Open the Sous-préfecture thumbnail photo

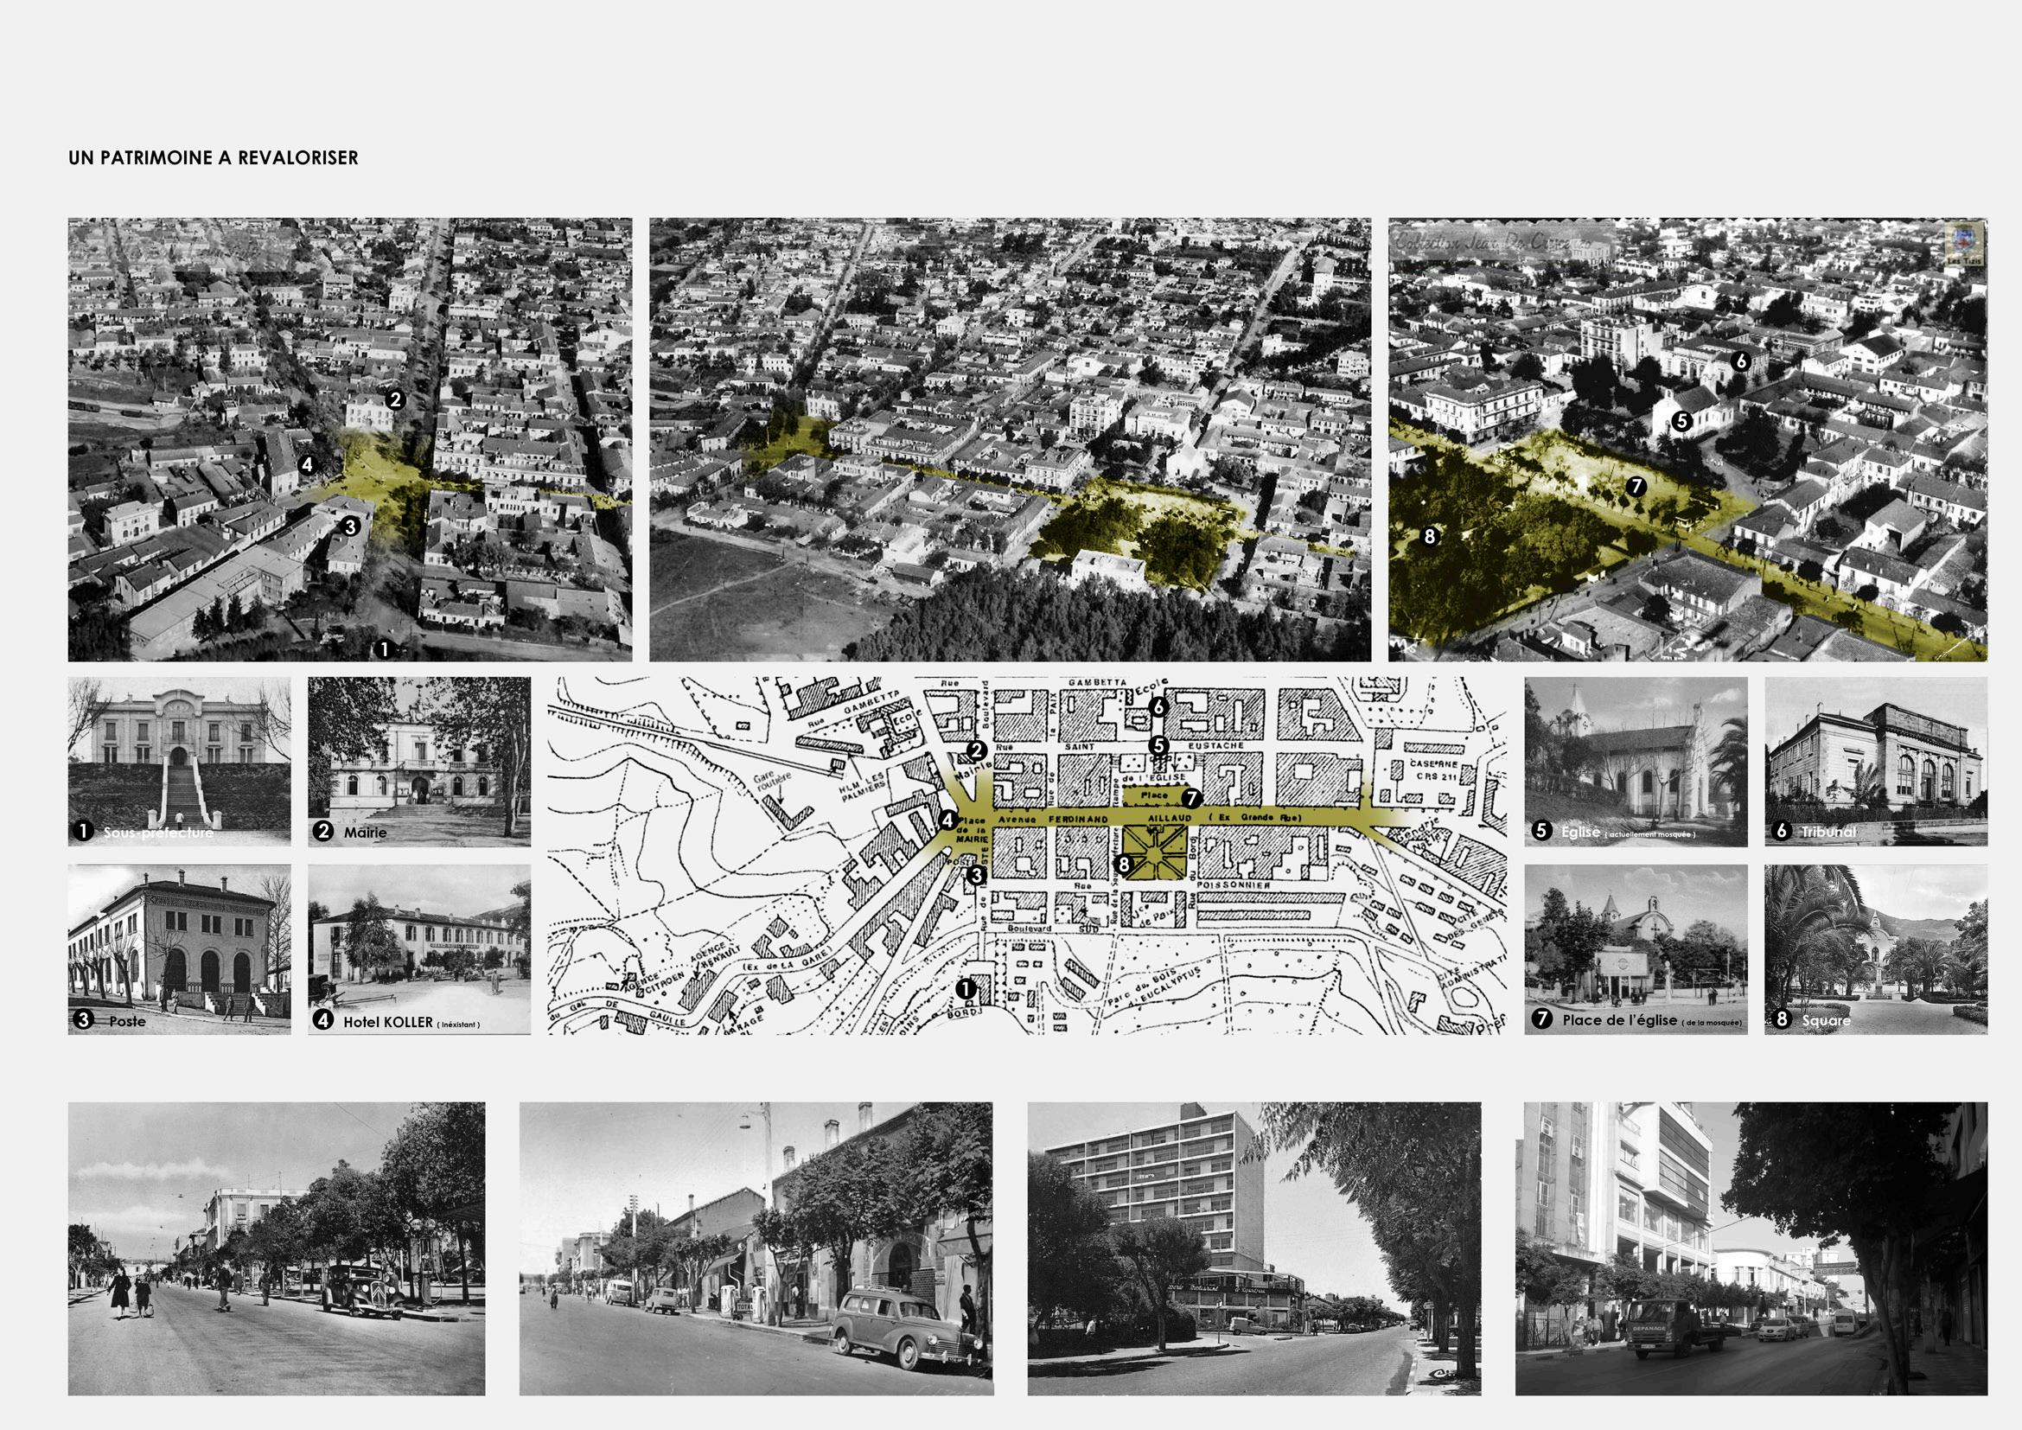coord(179,761)
